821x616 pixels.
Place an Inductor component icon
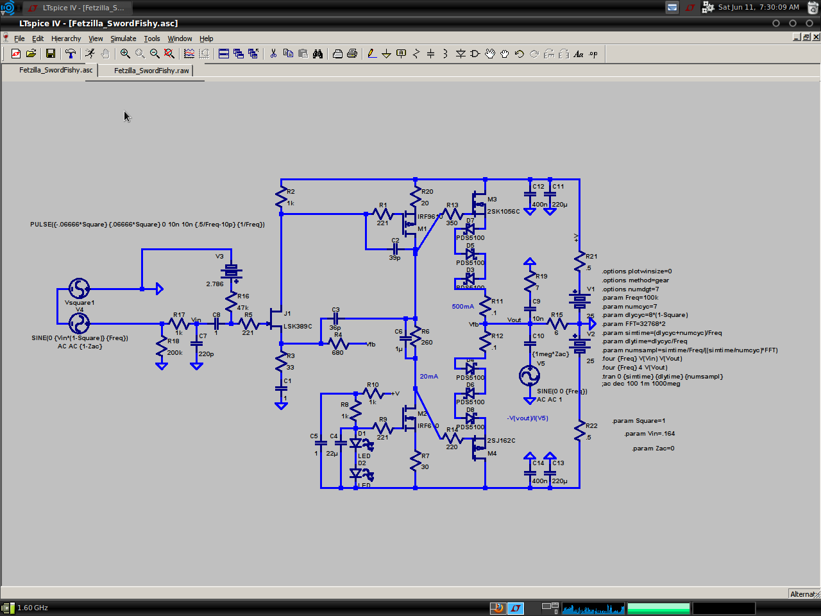[x=446, y=54]
